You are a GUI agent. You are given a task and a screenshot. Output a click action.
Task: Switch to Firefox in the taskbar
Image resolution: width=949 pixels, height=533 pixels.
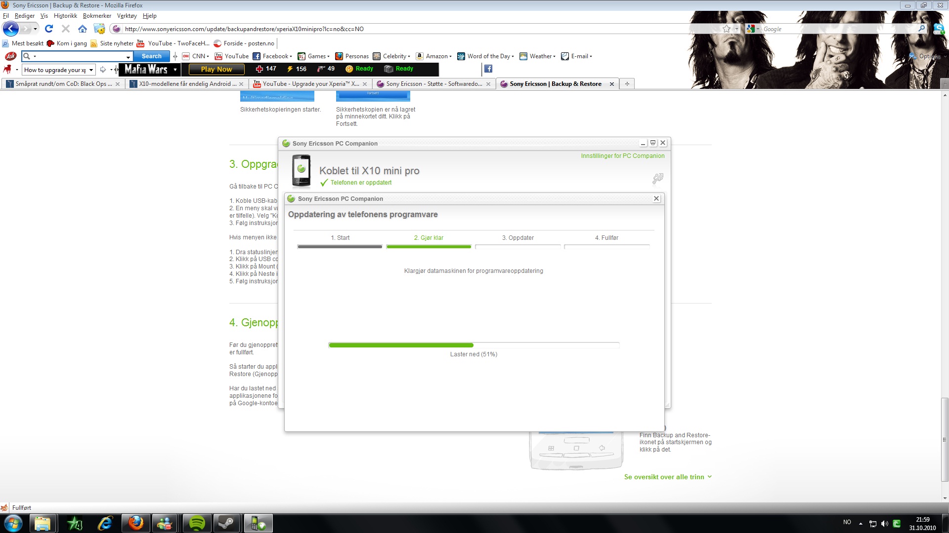(x=135, y=523)
